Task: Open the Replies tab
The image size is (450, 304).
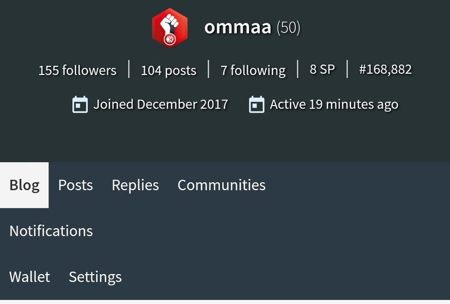Action: coord(135,185)
